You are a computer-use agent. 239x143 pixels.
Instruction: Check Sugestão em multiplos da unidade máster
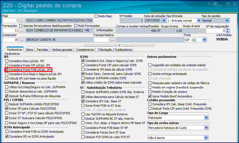(x=150, y=65)
